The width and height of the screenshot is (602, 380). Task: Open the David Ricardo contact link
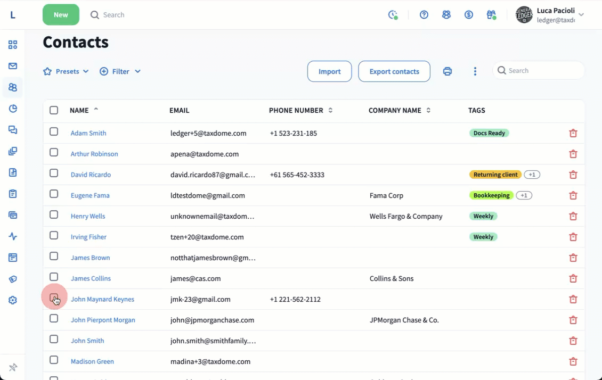pos(91,175)
